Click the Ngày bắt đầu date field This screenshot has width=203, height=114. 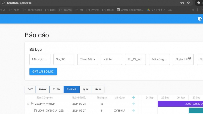coord(183,59)
